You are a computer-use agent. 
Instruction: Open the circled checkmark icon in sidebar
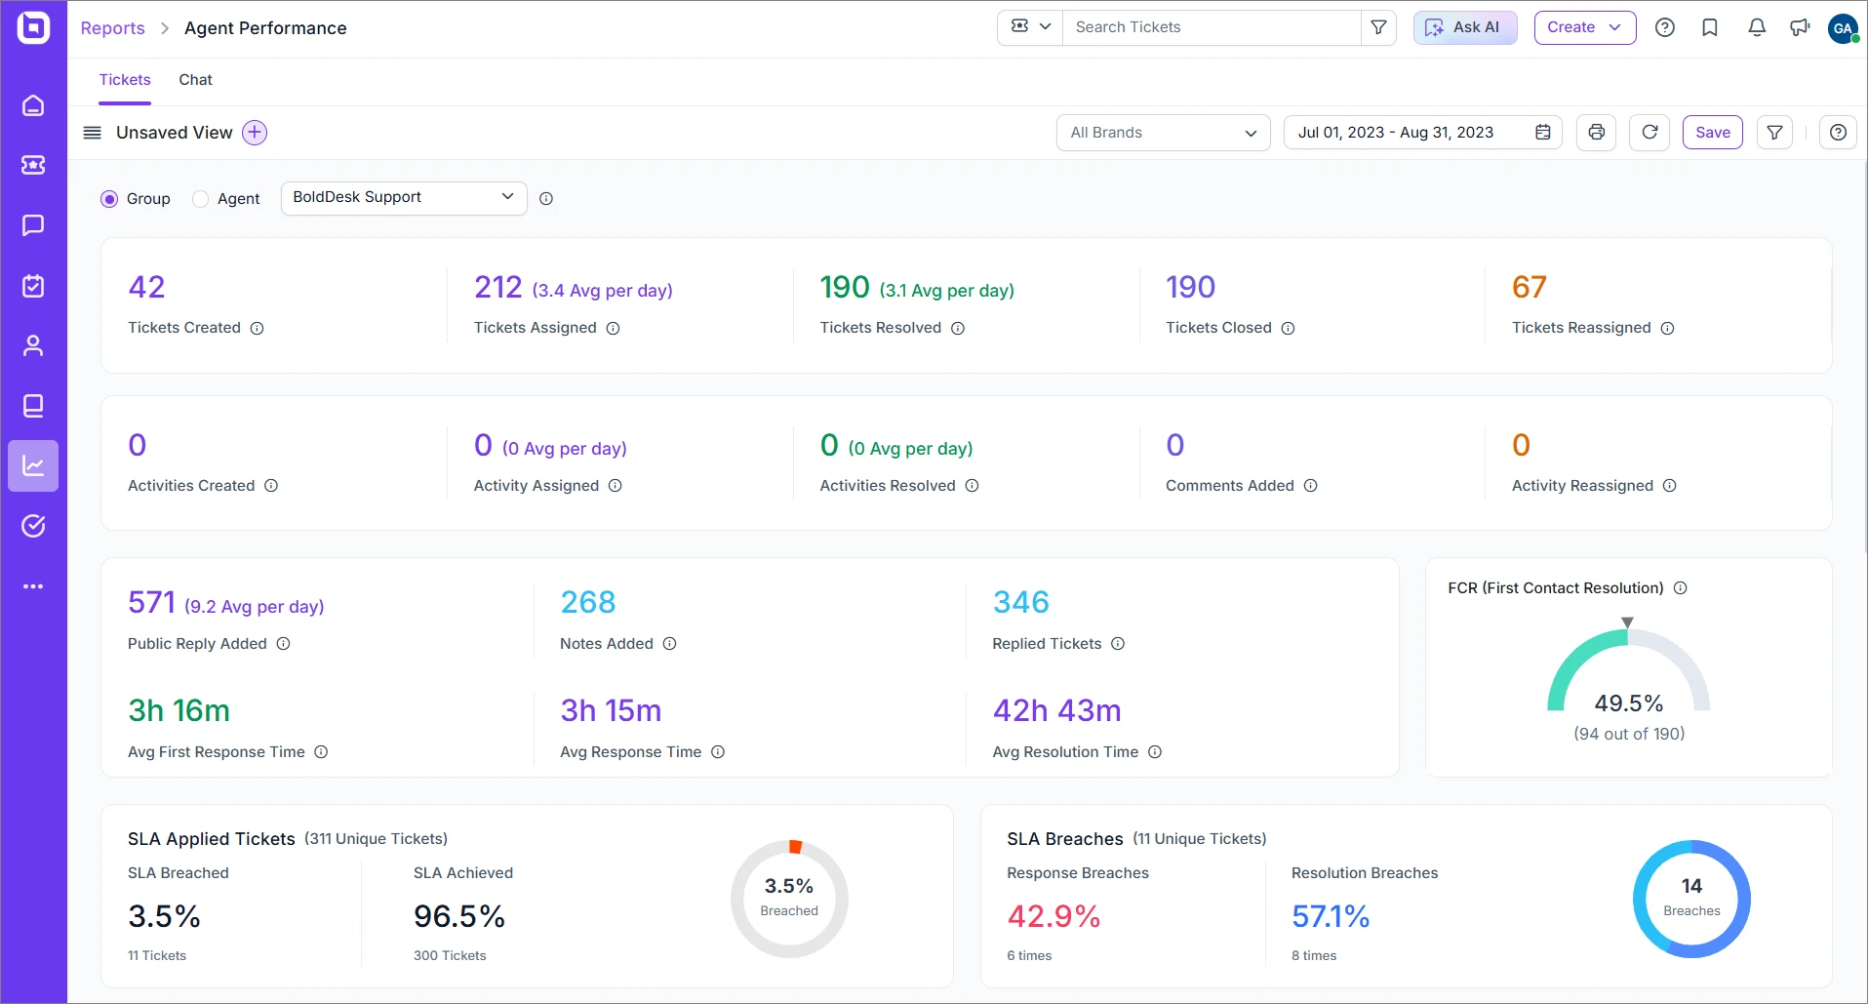tap(33, 526)
